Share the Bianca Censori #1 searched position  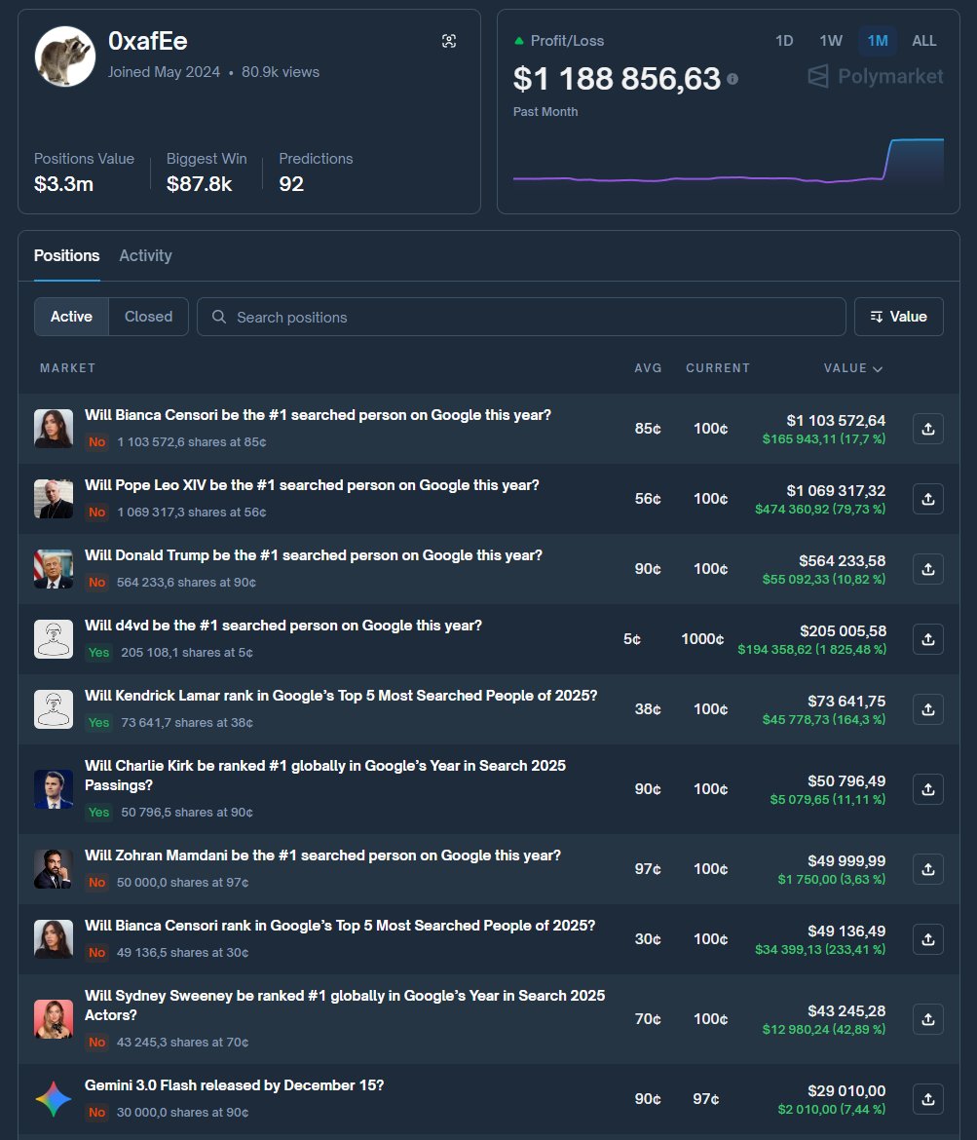[x=928, y=429]
